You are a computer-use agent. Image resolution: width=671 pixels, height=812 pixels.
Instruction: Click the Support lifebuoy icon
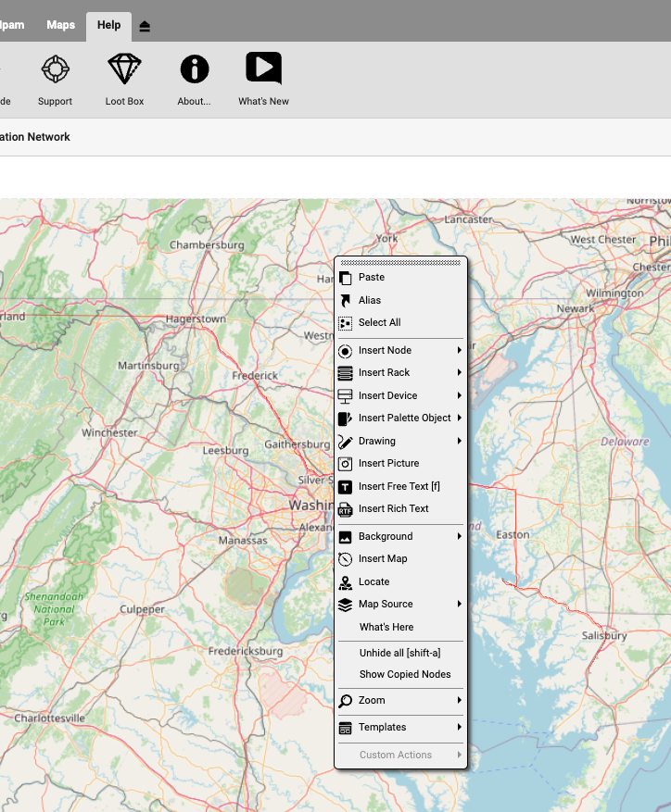click(x=55, y=69)
